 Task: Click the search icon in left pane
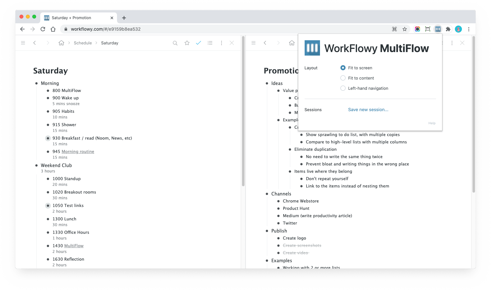pyautogui.click(x=175, y=43)
